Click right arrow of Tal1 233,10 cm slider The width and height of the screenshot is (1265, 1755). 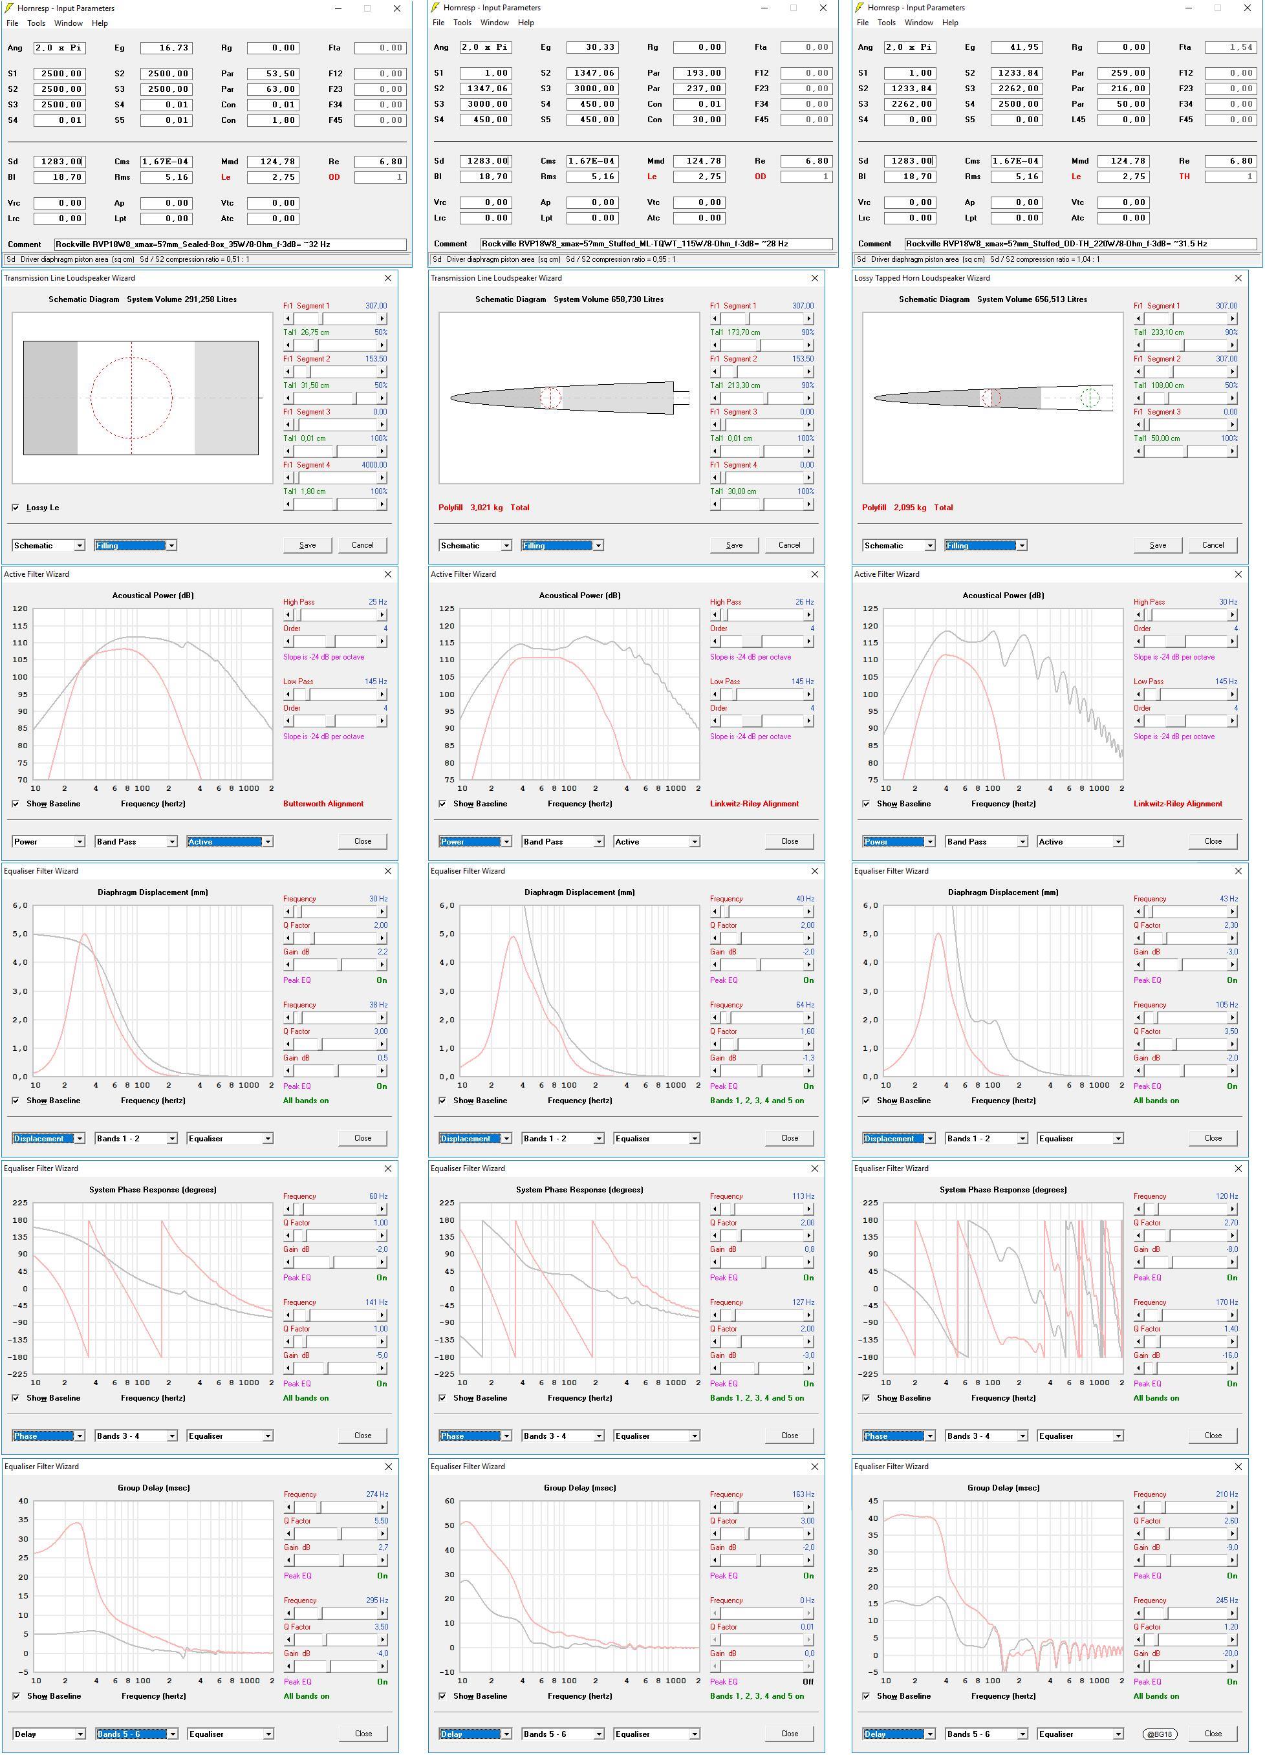(1232, 345)
